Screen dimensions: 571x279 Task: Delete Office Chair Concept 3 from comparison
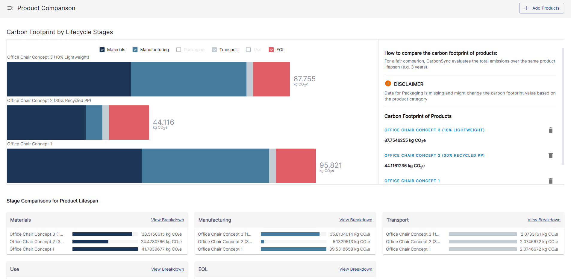click(550, 130)
